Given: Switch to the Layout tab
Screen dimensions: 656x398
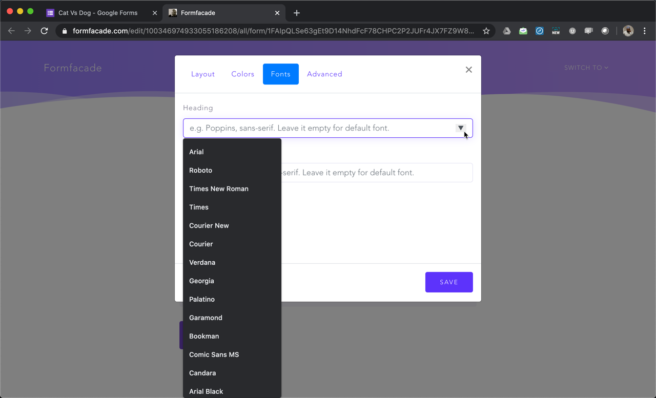Looking at the screenshot, I should pyautogui.click(x=202, y=74).
